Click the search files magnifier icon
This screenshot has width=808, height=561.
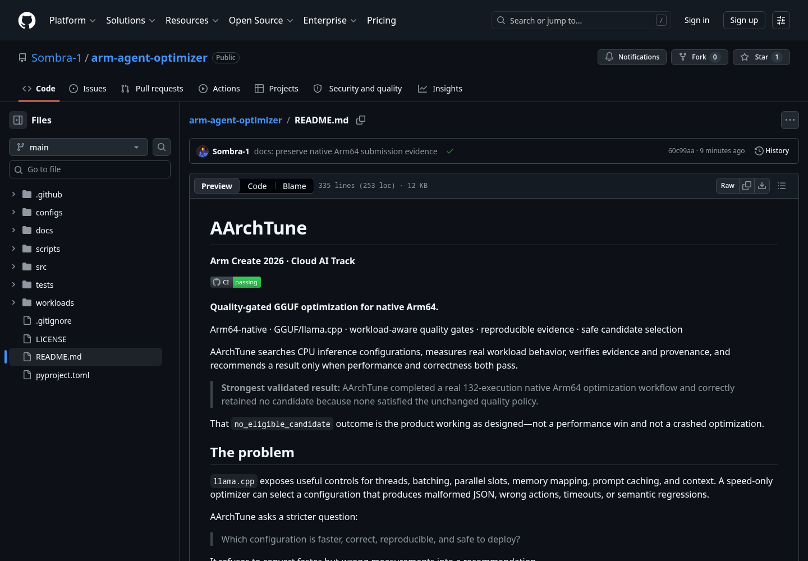pyautogui.click(x=162, y=147)
